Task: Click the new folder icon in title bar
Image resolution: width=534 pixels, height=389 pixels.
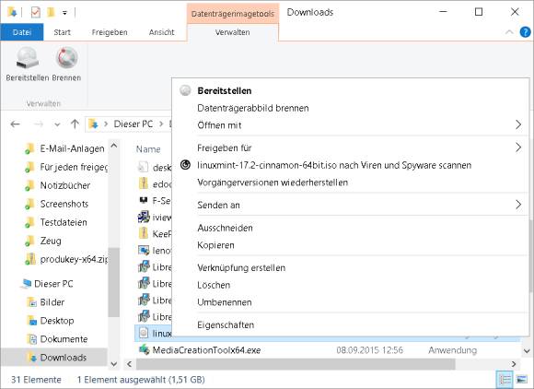Action: [51, 13]
